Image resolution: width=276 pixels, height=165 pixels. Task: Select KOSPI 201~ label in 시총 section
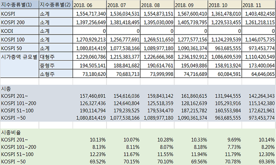15,96
